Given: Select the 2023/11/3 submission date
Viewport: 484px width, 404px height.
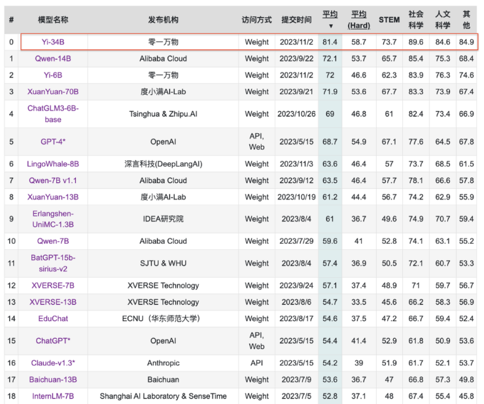Looking at the screenshot, I should click(x=296, y=164).
